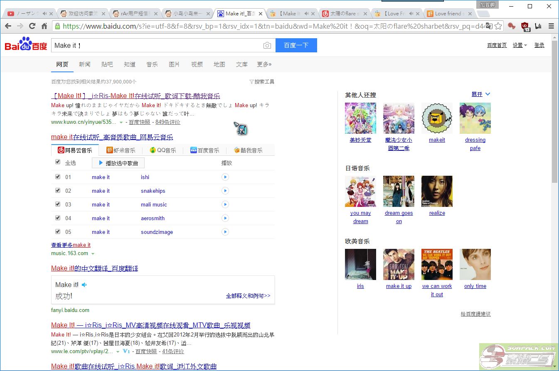Play pronunciation with the speaker icon beside Make it!
Screen dimensions: 559x371
click(84, 285)
